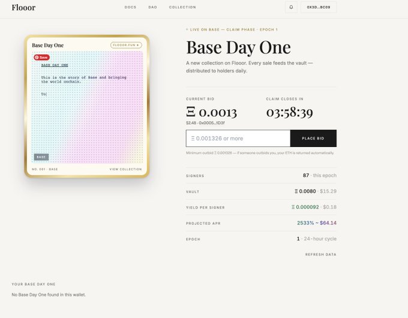The height and width of the screenshot is (318, 408).
Task: Click the PROJECTED APR label
Action: 203,223
